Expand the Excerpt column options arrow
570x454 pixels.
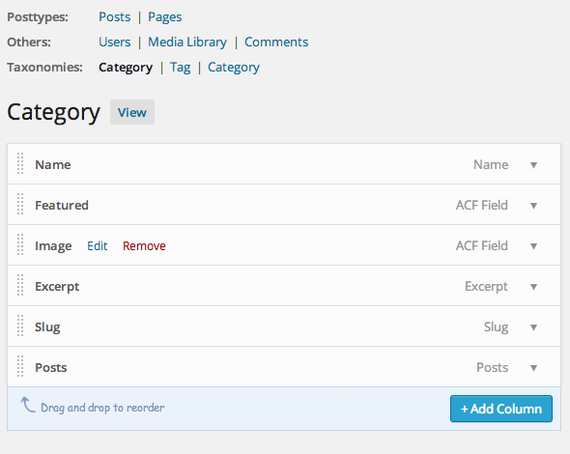click(533, 287)
